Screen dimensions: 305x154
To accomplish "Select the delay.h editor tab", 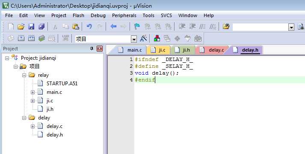I will tap(246, 50).
